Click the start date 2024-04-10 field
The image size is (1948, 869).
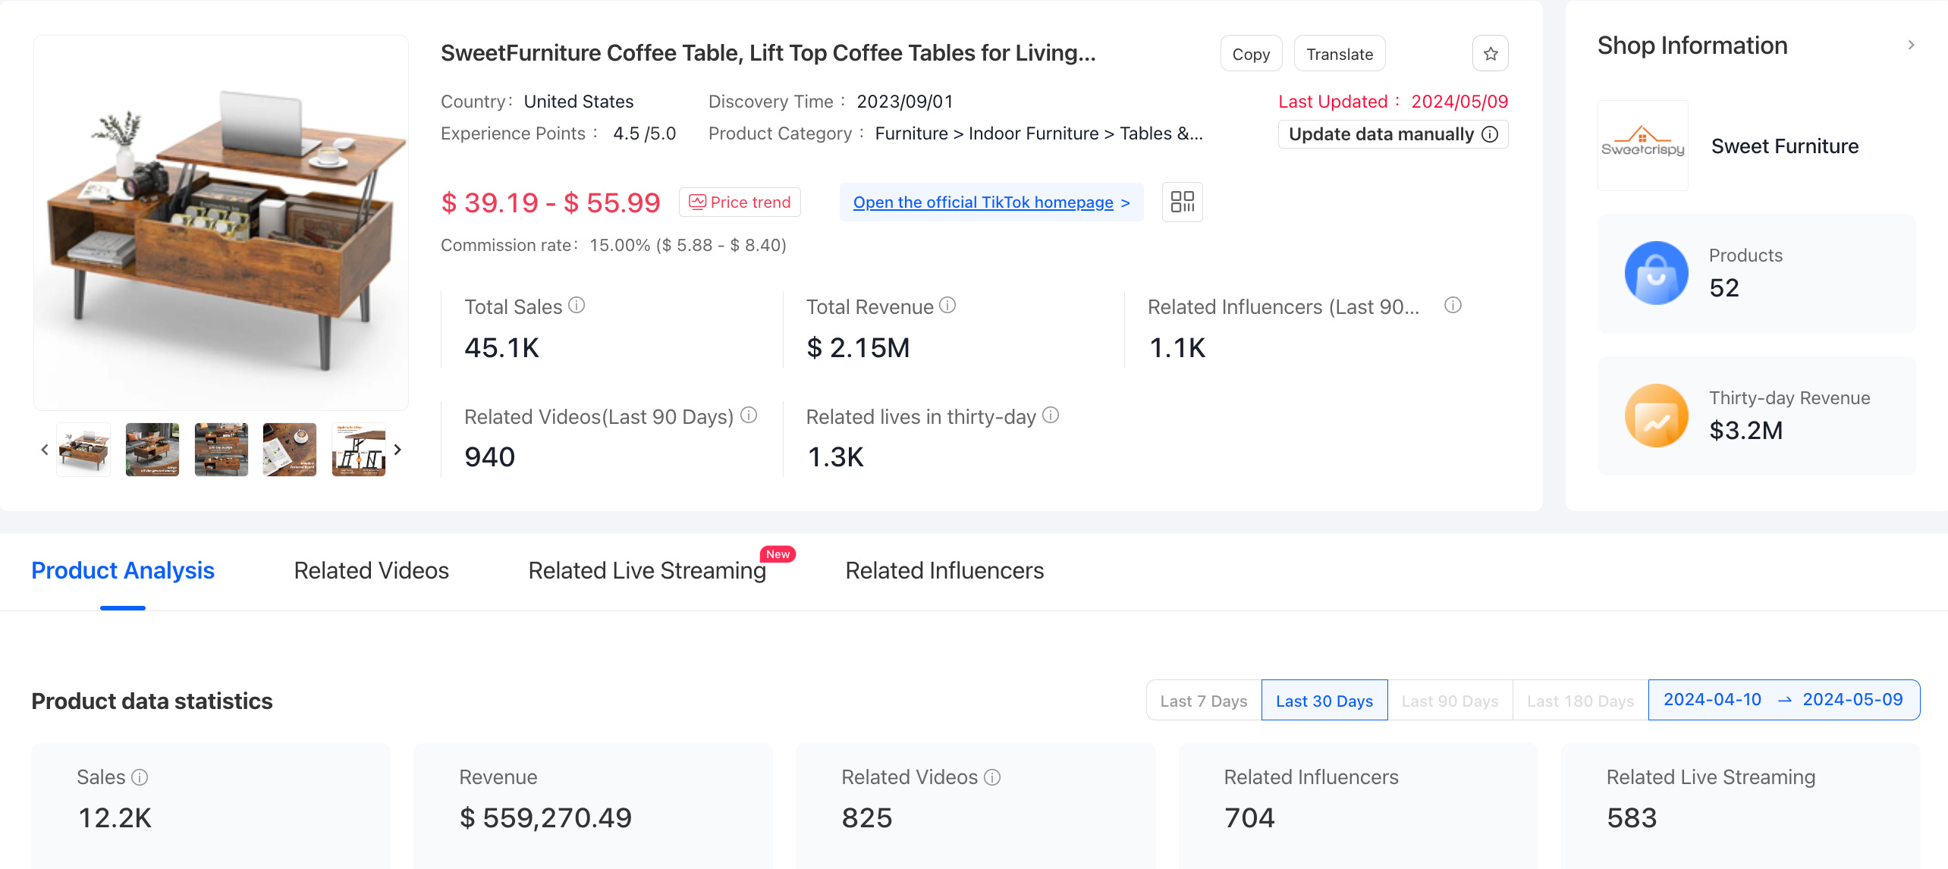point(1712,699)
